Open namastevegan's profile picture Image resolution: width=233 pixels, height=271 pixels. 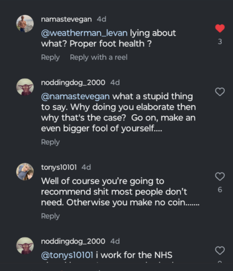(x=25, y=24)
